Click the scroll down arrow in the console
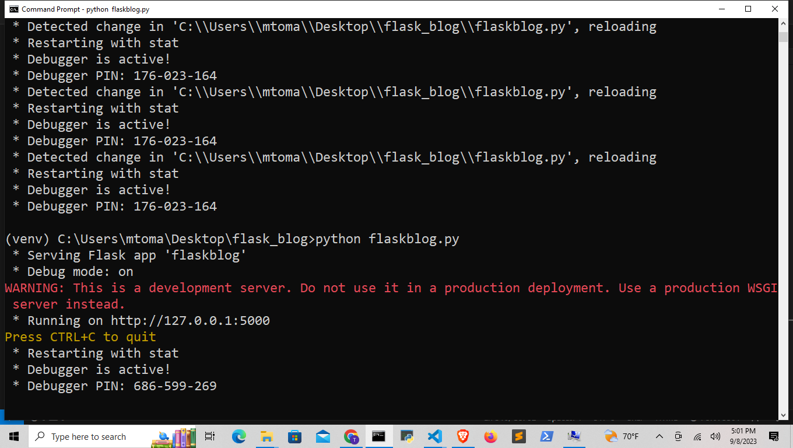 click(783, 415)
